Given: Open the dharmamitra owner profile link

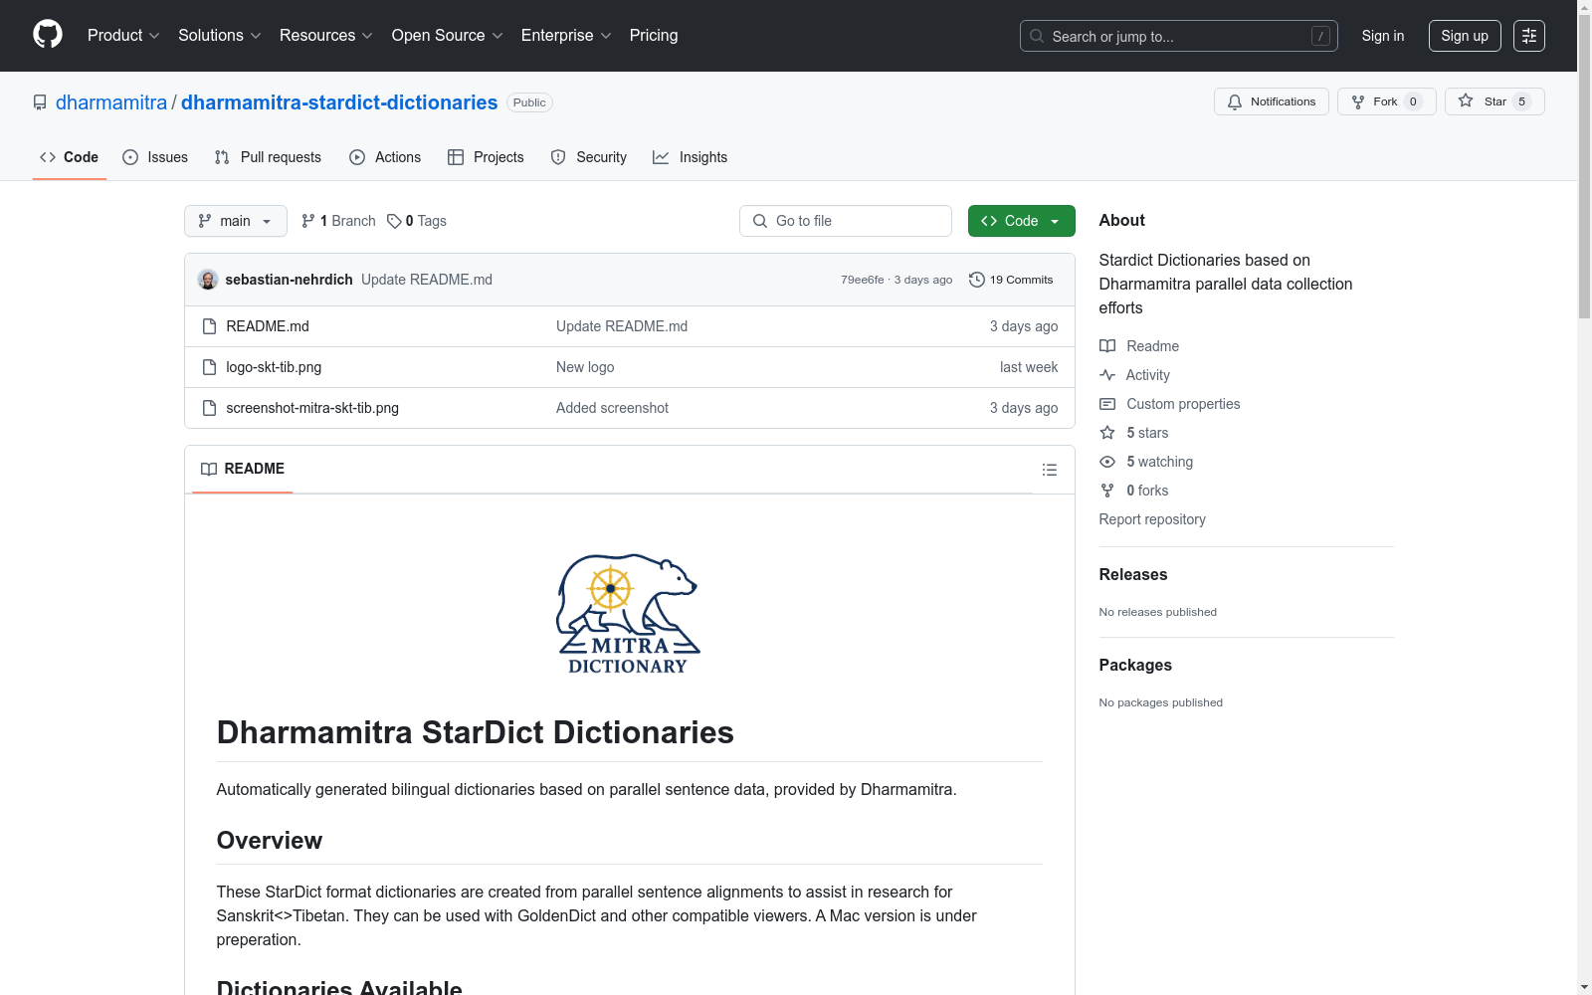Looking at the screenshot, I should [111, 102].
